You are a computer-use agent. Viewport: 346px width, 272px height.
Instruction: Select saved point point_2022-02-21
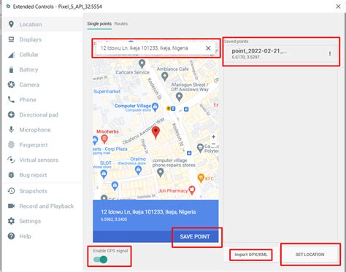280,54
